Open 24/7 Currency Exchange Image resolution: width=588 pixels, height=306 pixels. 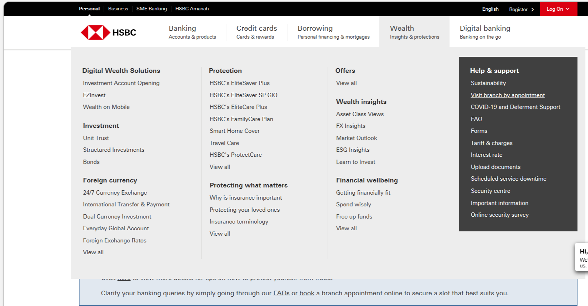point(115,192)
